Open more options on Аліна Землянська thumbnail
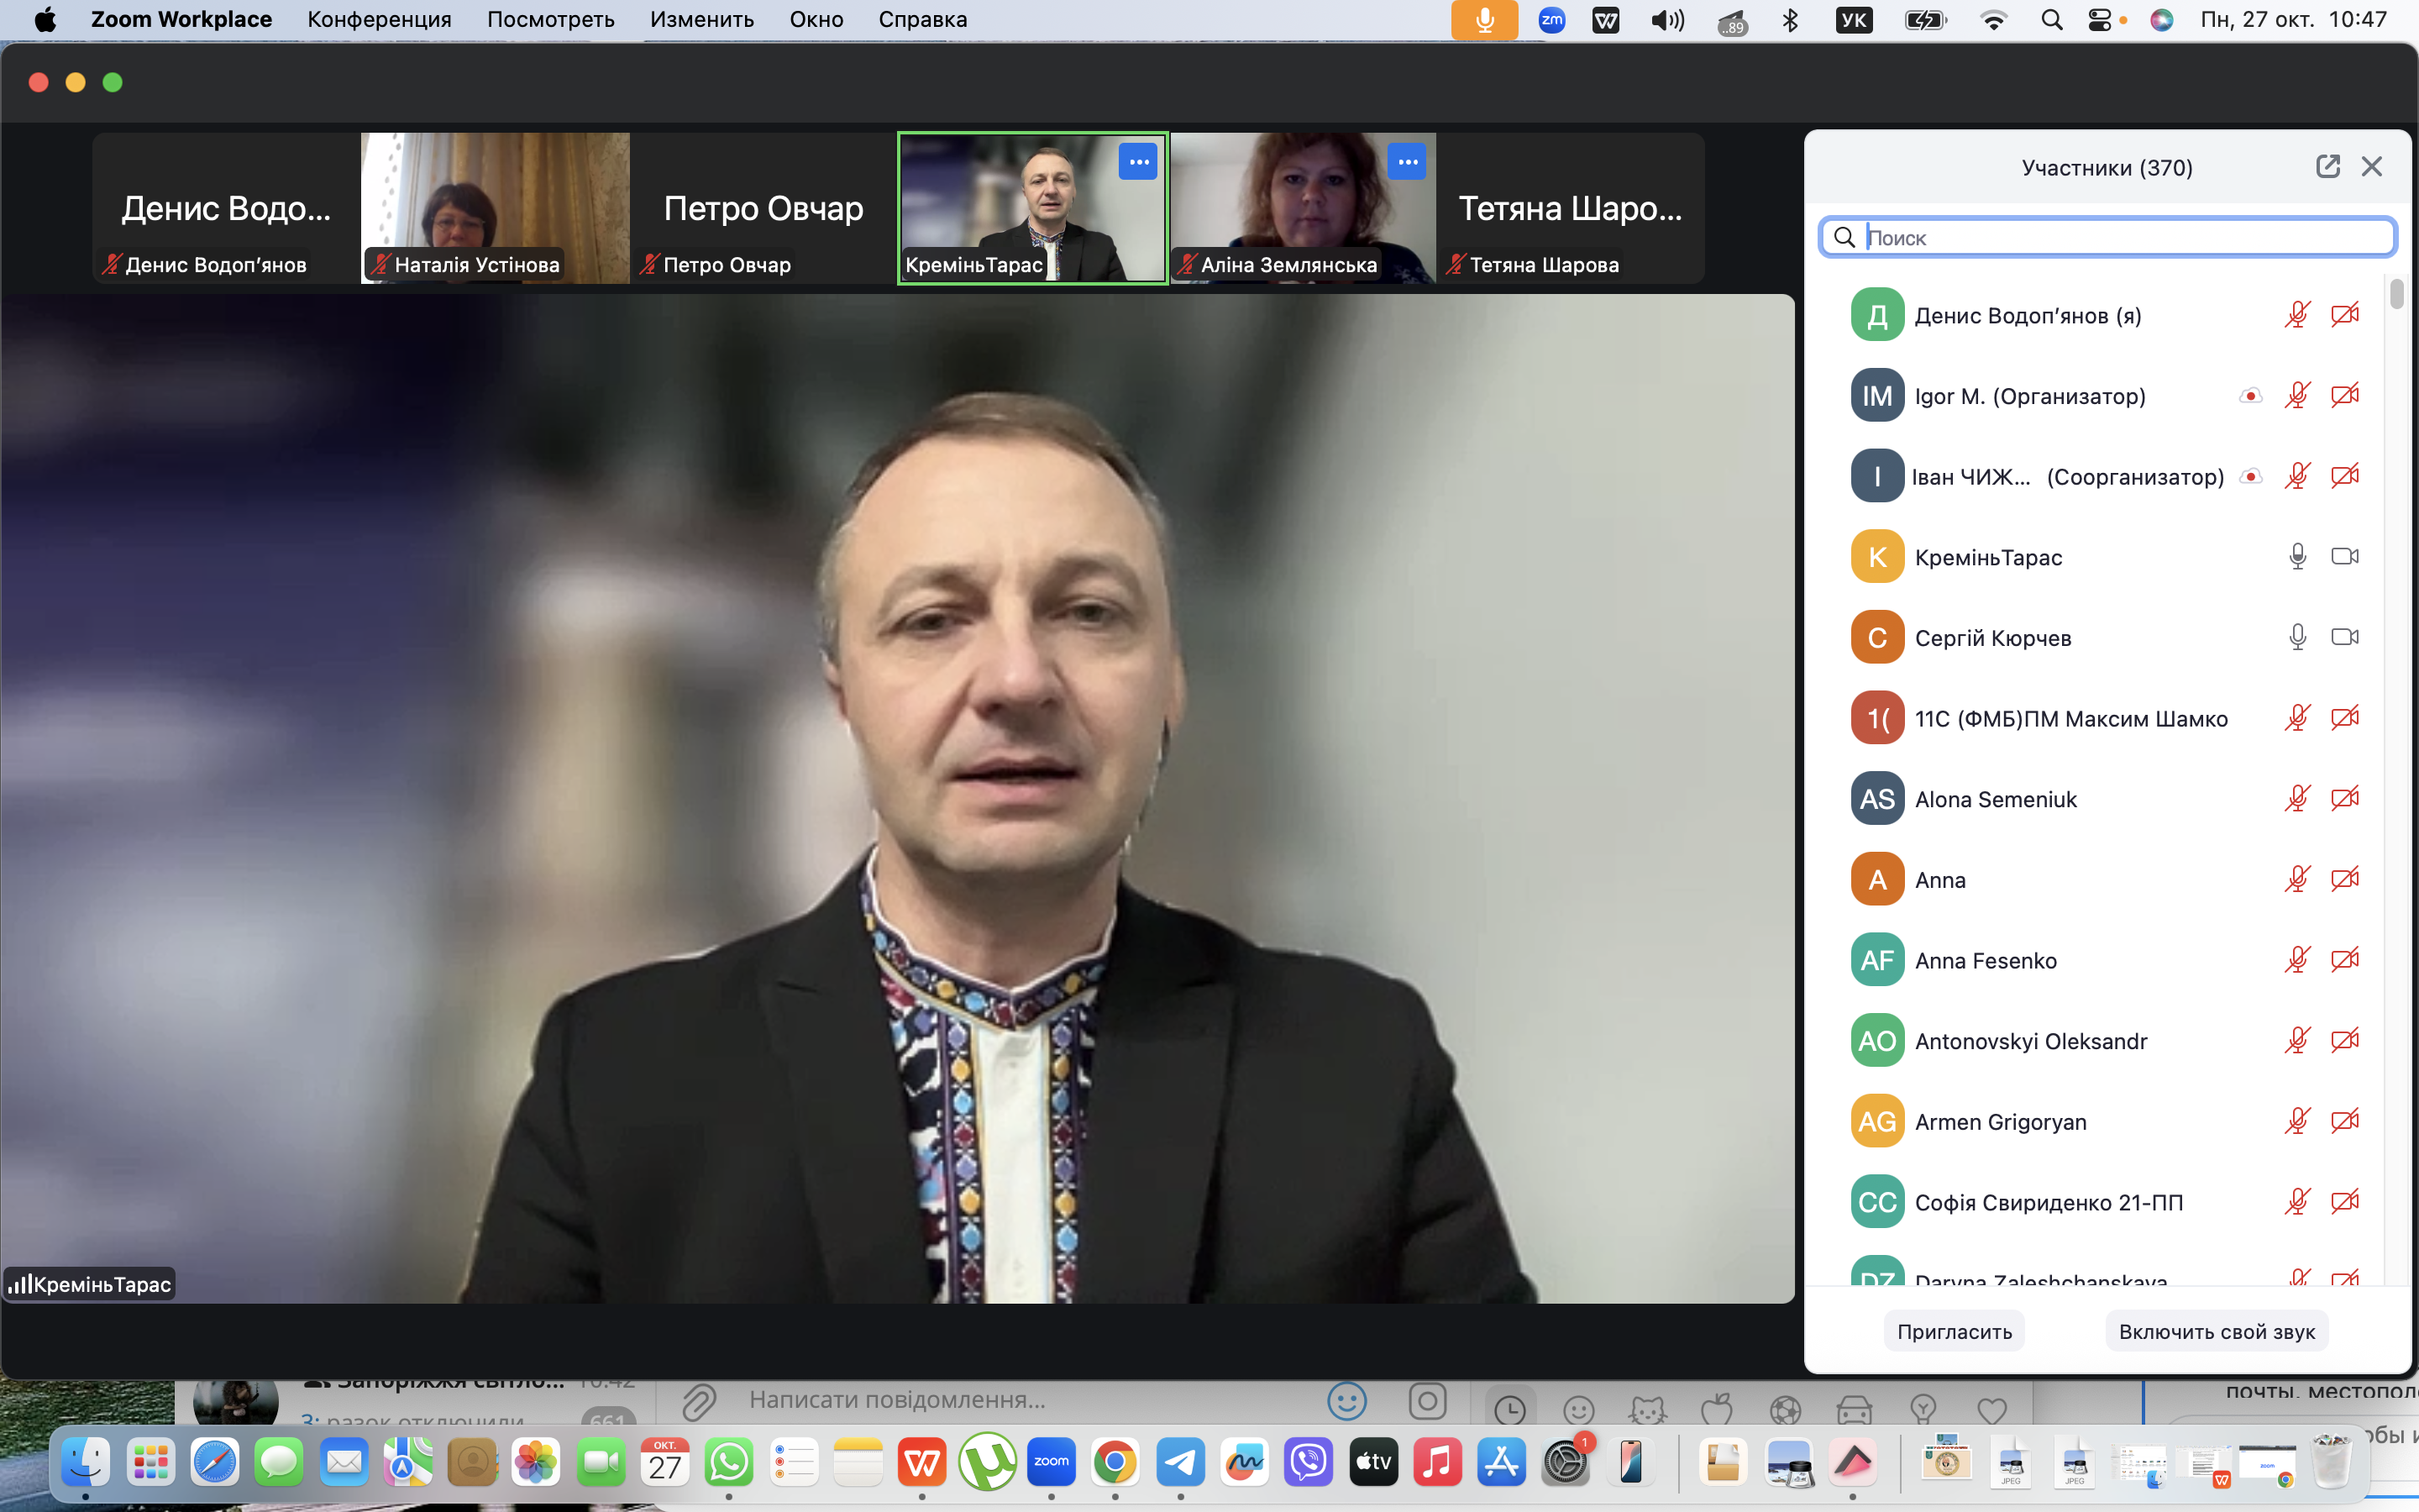Viewport: 2419px width, 1512px height. 1406,162
